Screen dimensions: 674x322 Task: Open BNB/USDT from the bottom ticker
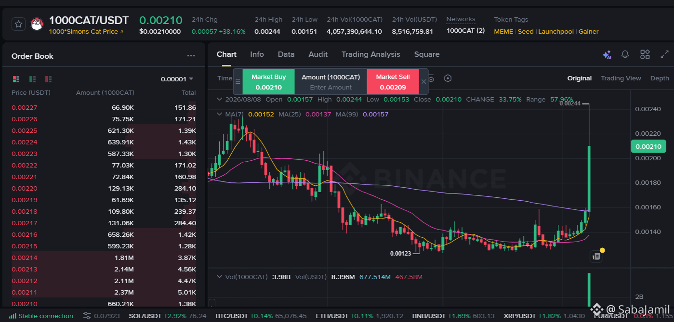tap(453, 316)
